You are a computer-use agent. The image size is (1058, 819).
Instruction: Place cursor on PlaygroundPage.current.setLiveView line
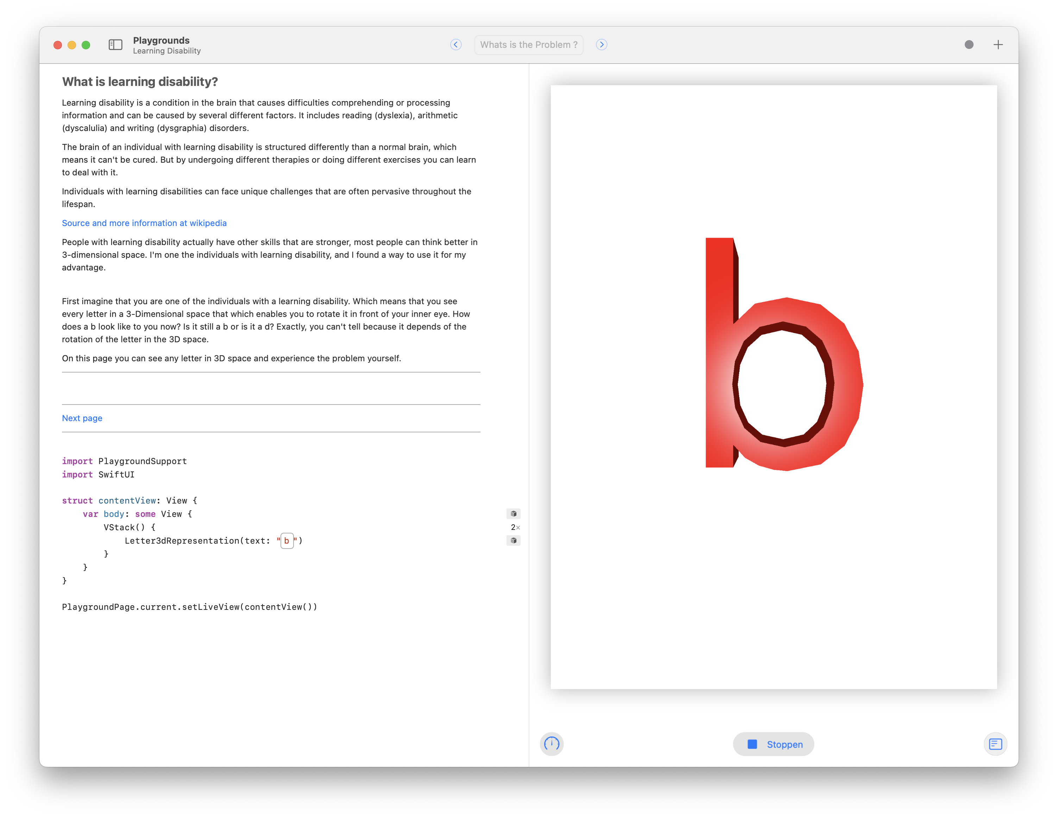click(189, 607)
